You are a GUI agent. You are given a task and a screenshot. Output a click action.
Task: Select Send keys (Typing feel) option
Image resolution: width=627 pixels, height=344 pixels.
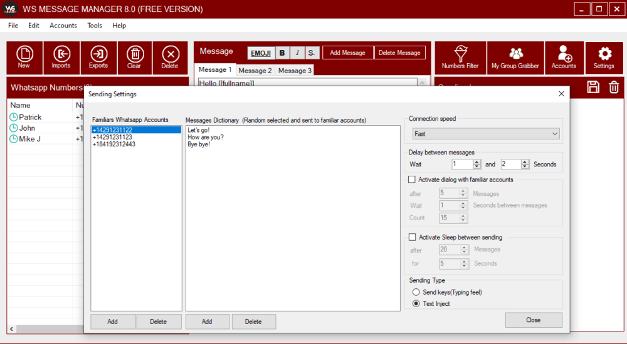tap(416, 292)
